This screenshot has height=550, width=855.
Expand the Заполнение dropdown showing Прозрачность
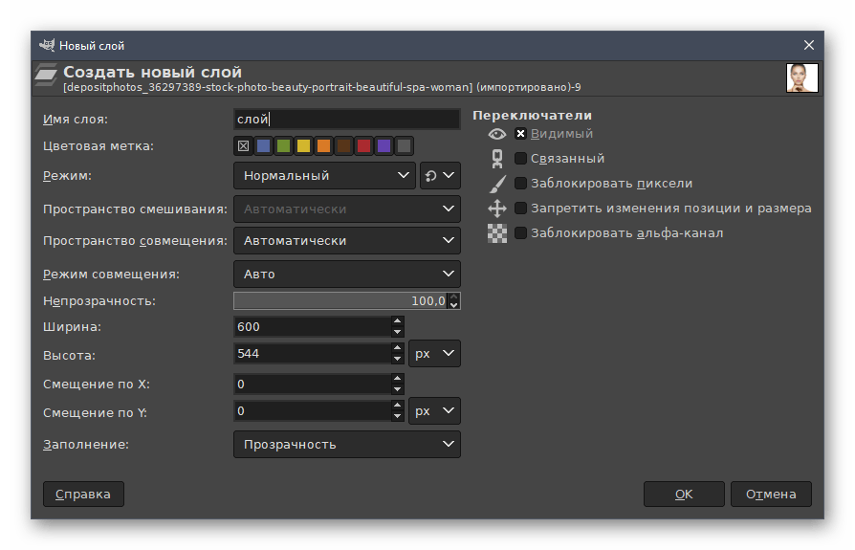[346, 444]
